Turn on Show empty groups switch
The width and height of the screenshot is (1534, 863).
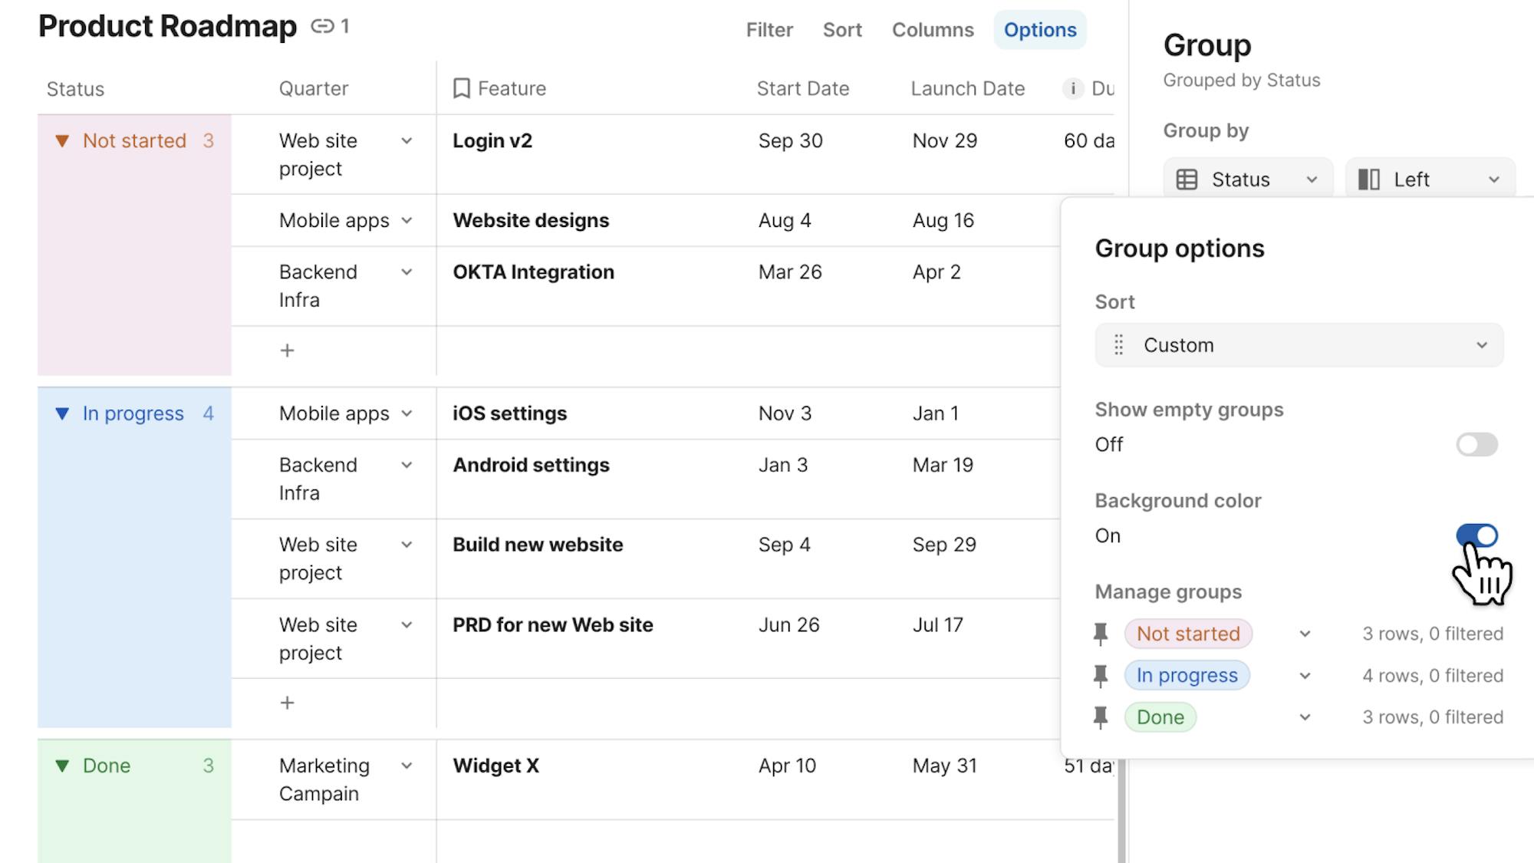pyautogui.click(x=1476, y=444)
